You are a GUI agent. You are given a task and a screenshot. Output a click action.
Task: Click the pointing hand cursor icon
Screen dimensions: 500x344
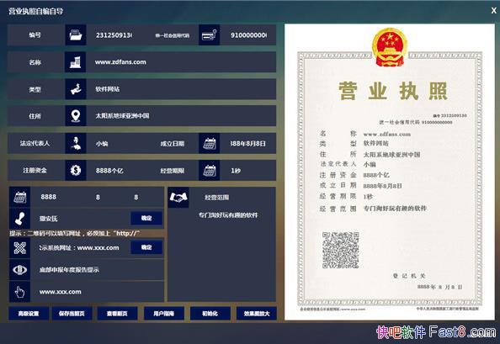pyautogui.click(x=19, y=292)
